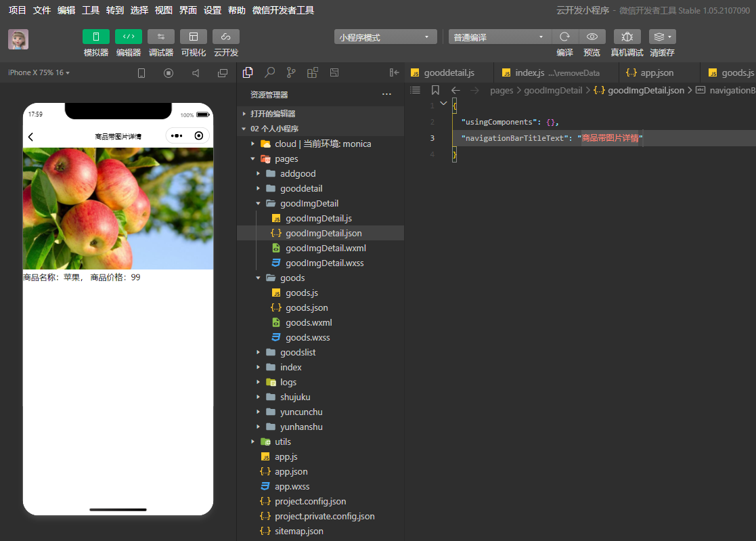This screenshot has height=541, width=756.
Task: Click the user avatar picture
Action: 18,39
